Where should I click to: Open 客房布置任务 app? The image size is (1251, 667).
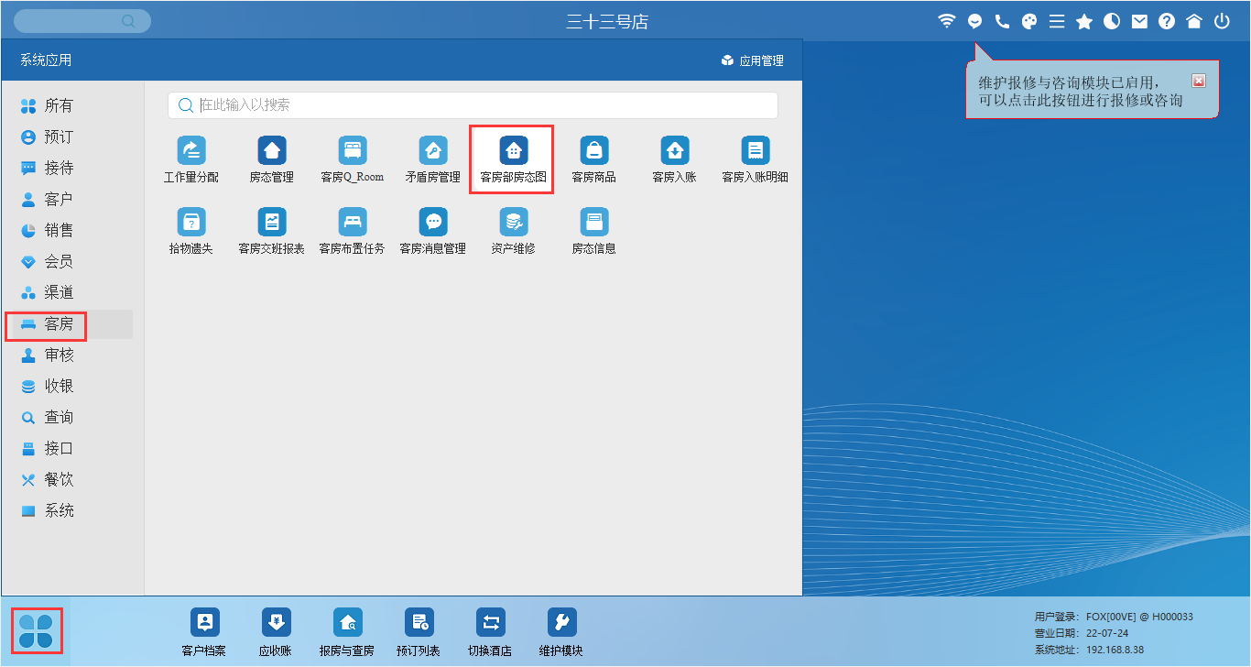point(353,231)
